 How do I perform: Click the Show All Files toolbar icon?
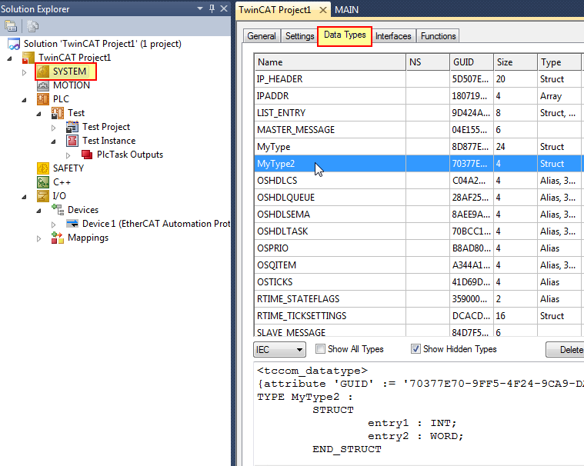[x=33, y=26]
